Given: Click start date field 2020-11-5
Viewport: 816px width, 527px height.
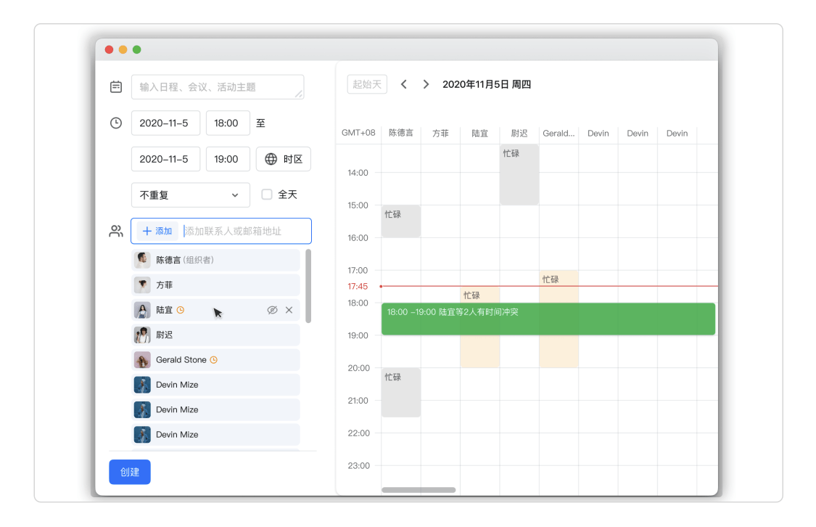Looking at the screenshot, I should coord(165,123).
